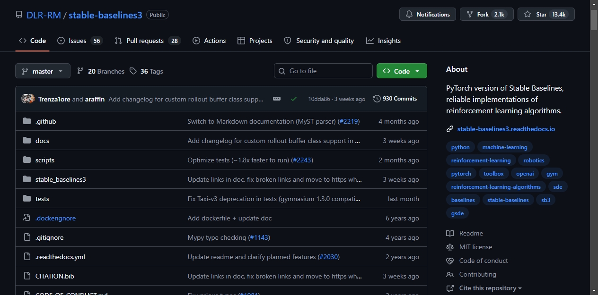Click the repository book icon beside DLR-RM
The width and height of the screenshot is (598, 295).
19,15
